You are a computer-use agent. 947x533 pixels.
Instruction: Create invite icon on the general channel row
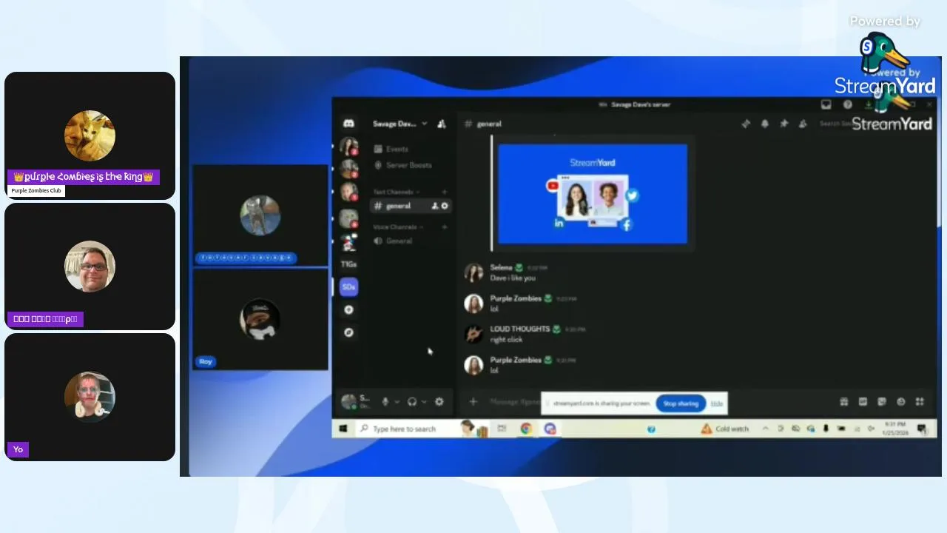(435, 206)
